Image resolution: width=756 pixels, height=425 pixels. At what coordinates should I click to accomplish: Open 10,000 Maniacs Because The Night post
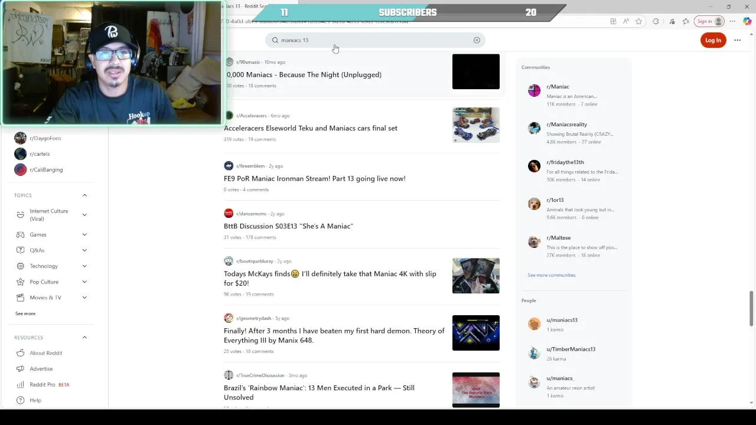(x=303, y=75)
